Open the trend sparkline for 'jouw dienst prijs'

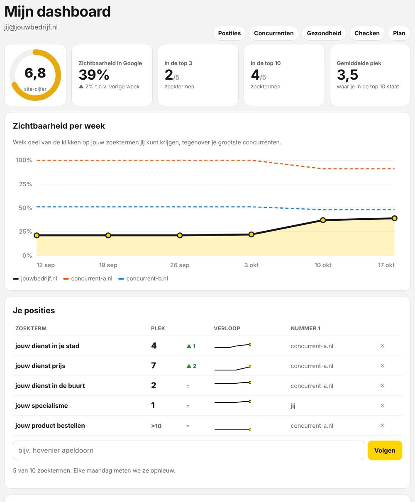point(233,368)
